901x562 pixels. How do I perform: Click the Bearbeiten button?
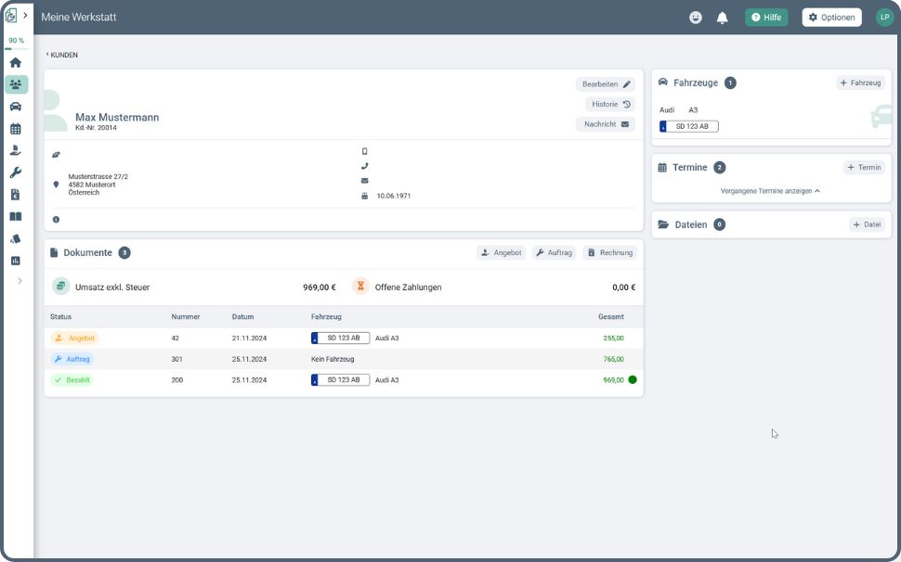click(606, 84)
